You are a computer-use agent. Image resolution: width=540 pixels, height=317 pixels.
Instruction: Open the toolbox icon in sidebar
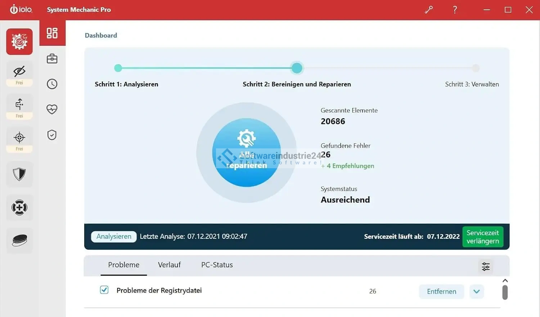pos(52,59)
